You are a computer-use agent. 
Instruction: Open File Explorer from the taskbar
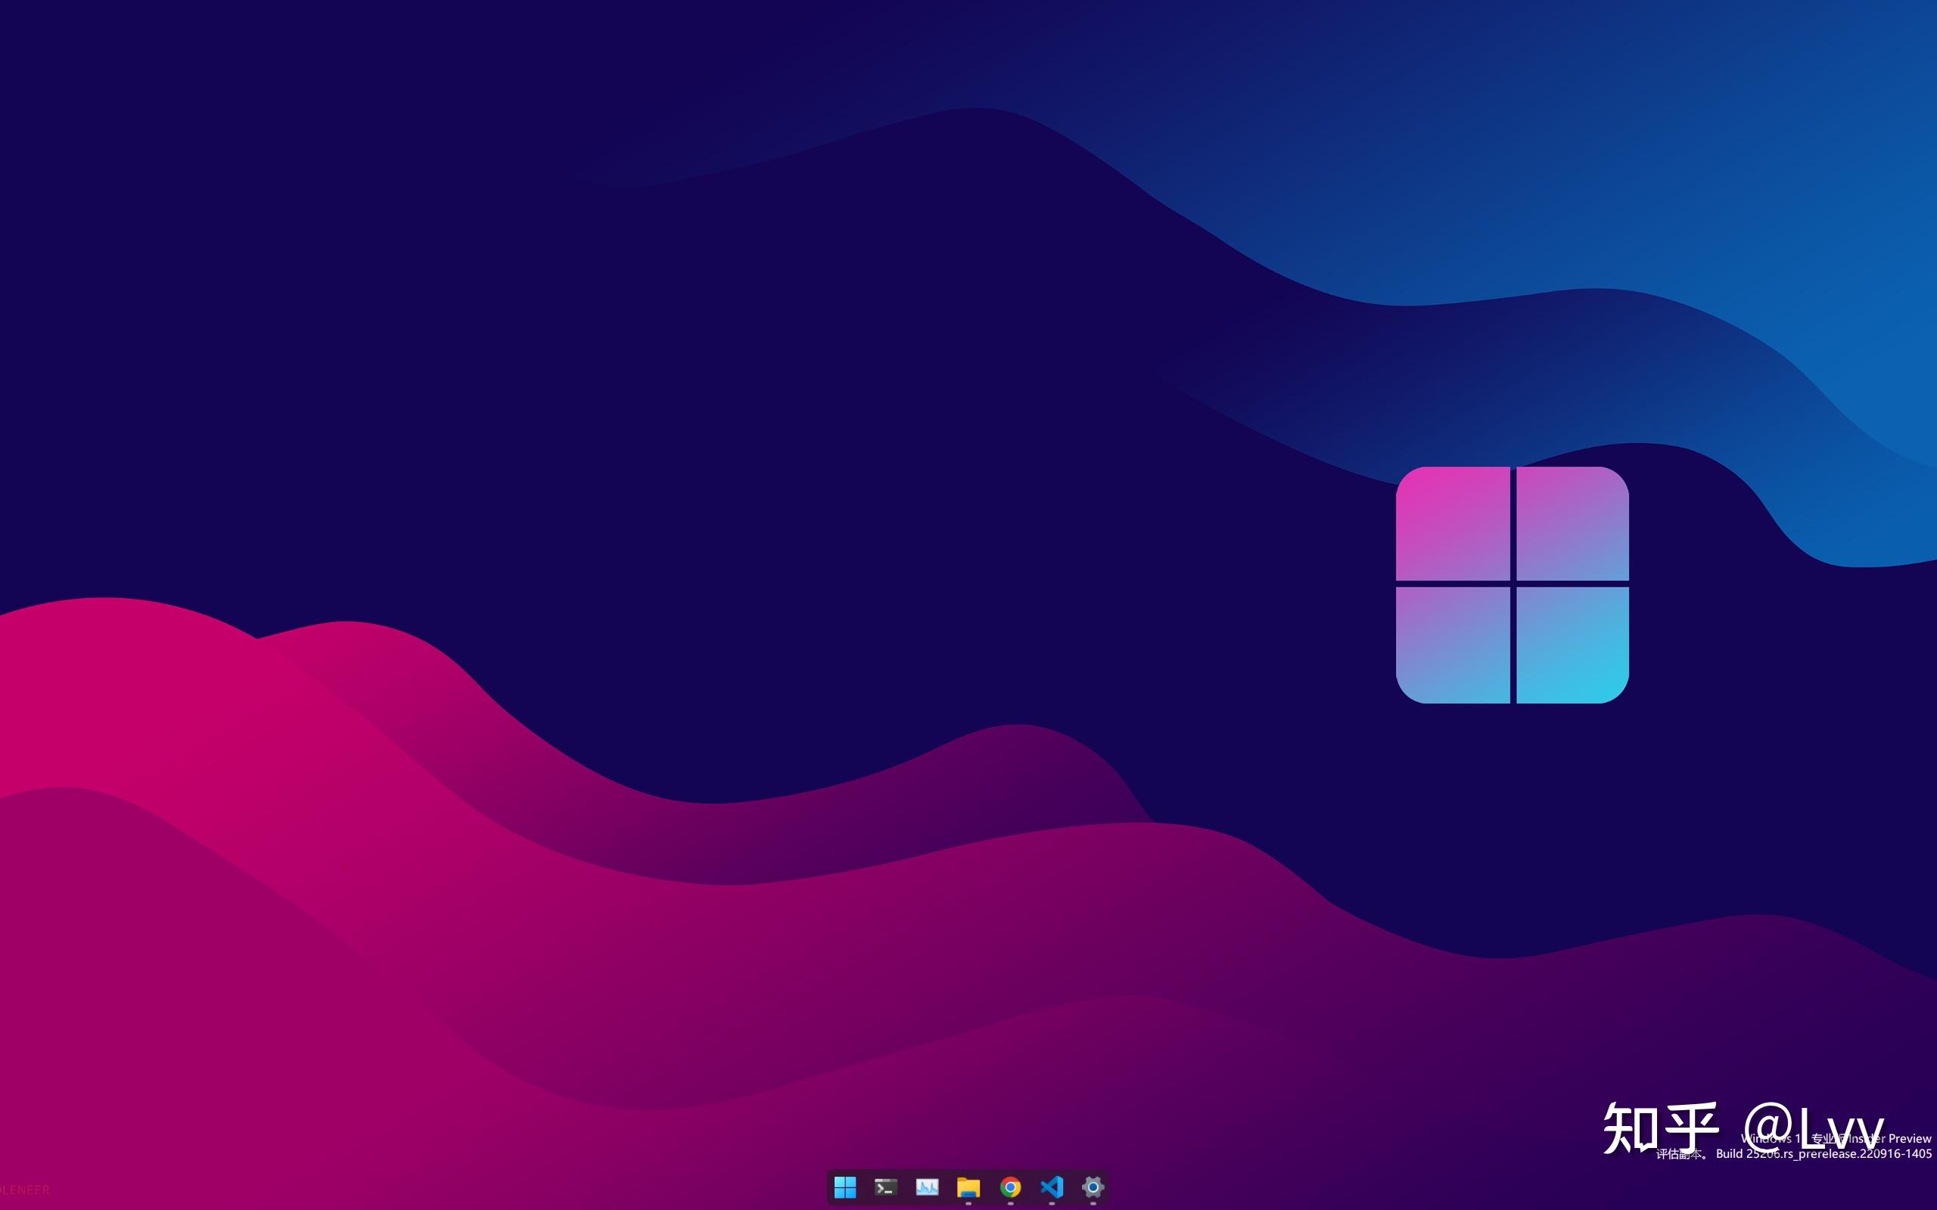click(x=968, y=1187)
